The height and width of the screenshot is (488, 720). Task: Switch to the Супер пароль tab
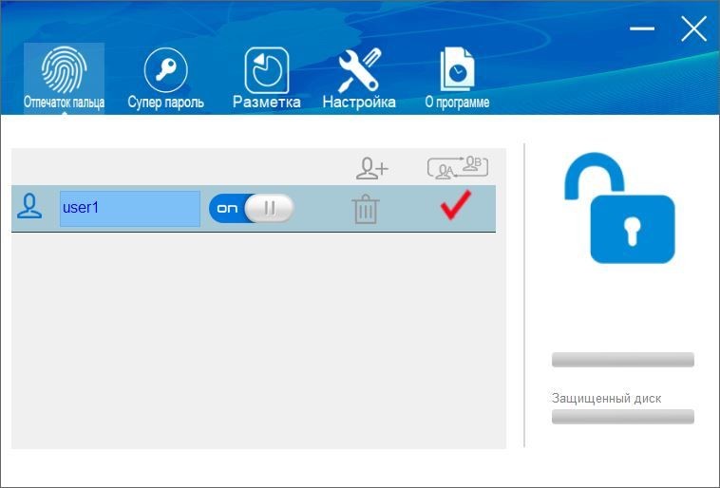click(x=165, y=78)
